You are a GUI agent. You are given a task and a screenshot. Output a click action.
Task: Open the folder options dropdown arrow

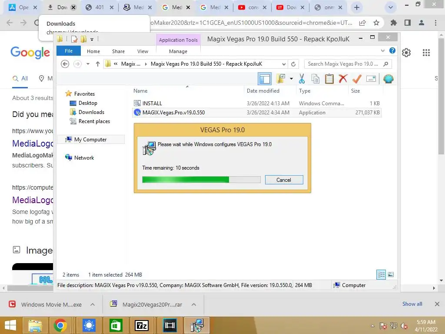(291, 79)
